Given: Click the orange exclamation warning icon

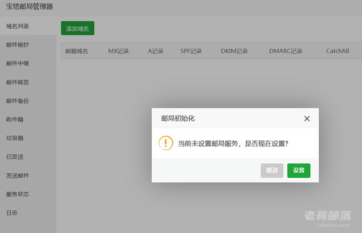Looking at the screenshot, I should tap(166, 143).
